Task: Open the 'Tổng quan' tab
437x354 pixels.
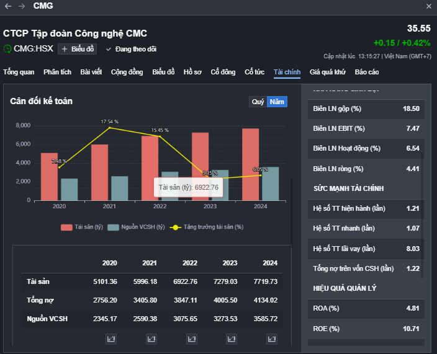Action: click(x=19, y=72)
